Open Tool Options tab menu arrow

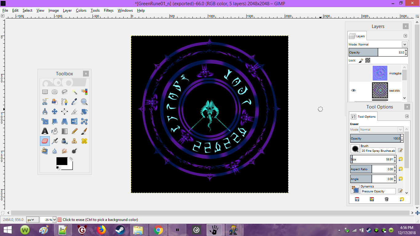pyautogui.click(x=407, y=116)
